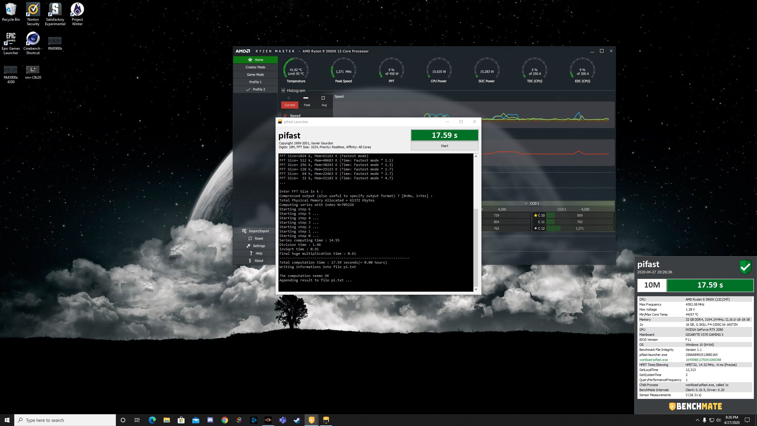Click the pifast console scrollbar down arrow
757x426 pixels.
pyautogui.click(x=476, y=289)
